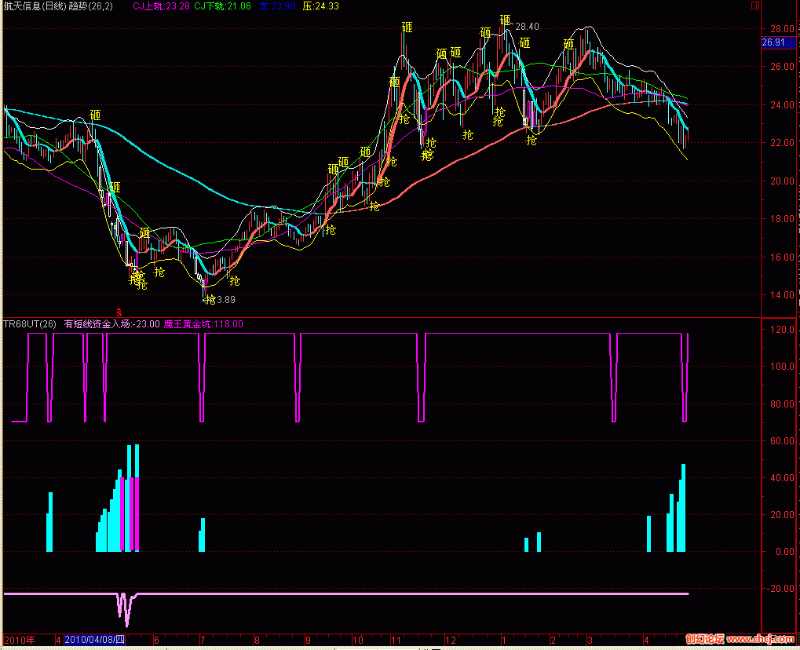The height and width of the screenshot is (650, 800).
Task: Click the CJ上轨:23.28 legend value
Action: point(161,6)
